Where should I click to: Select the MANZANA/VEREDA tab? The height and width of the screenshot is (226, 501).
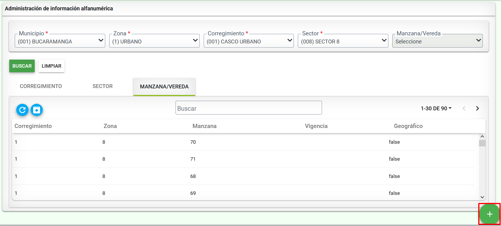pyautogui.click(x=164, y=86)
